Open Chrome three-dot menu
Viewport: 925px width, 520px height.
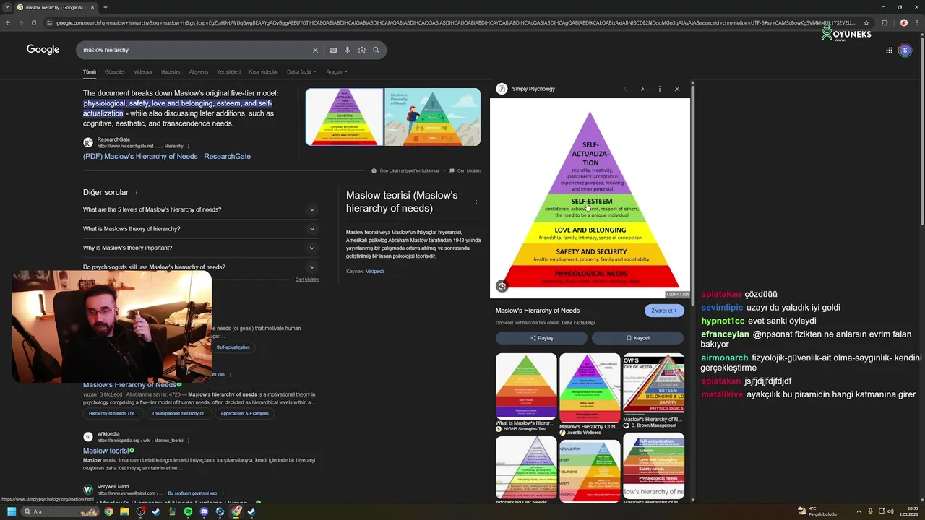[x=916, y=22]
